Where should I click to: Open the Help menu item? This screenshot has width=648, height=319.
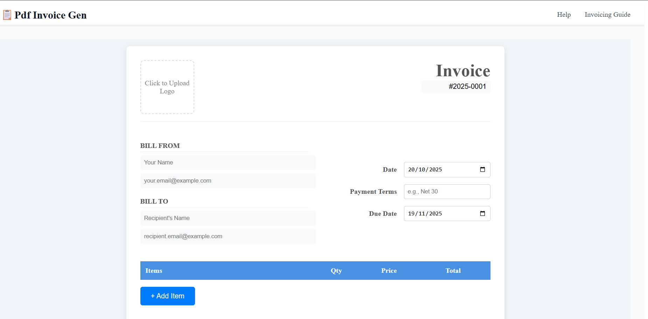(564, 15)
